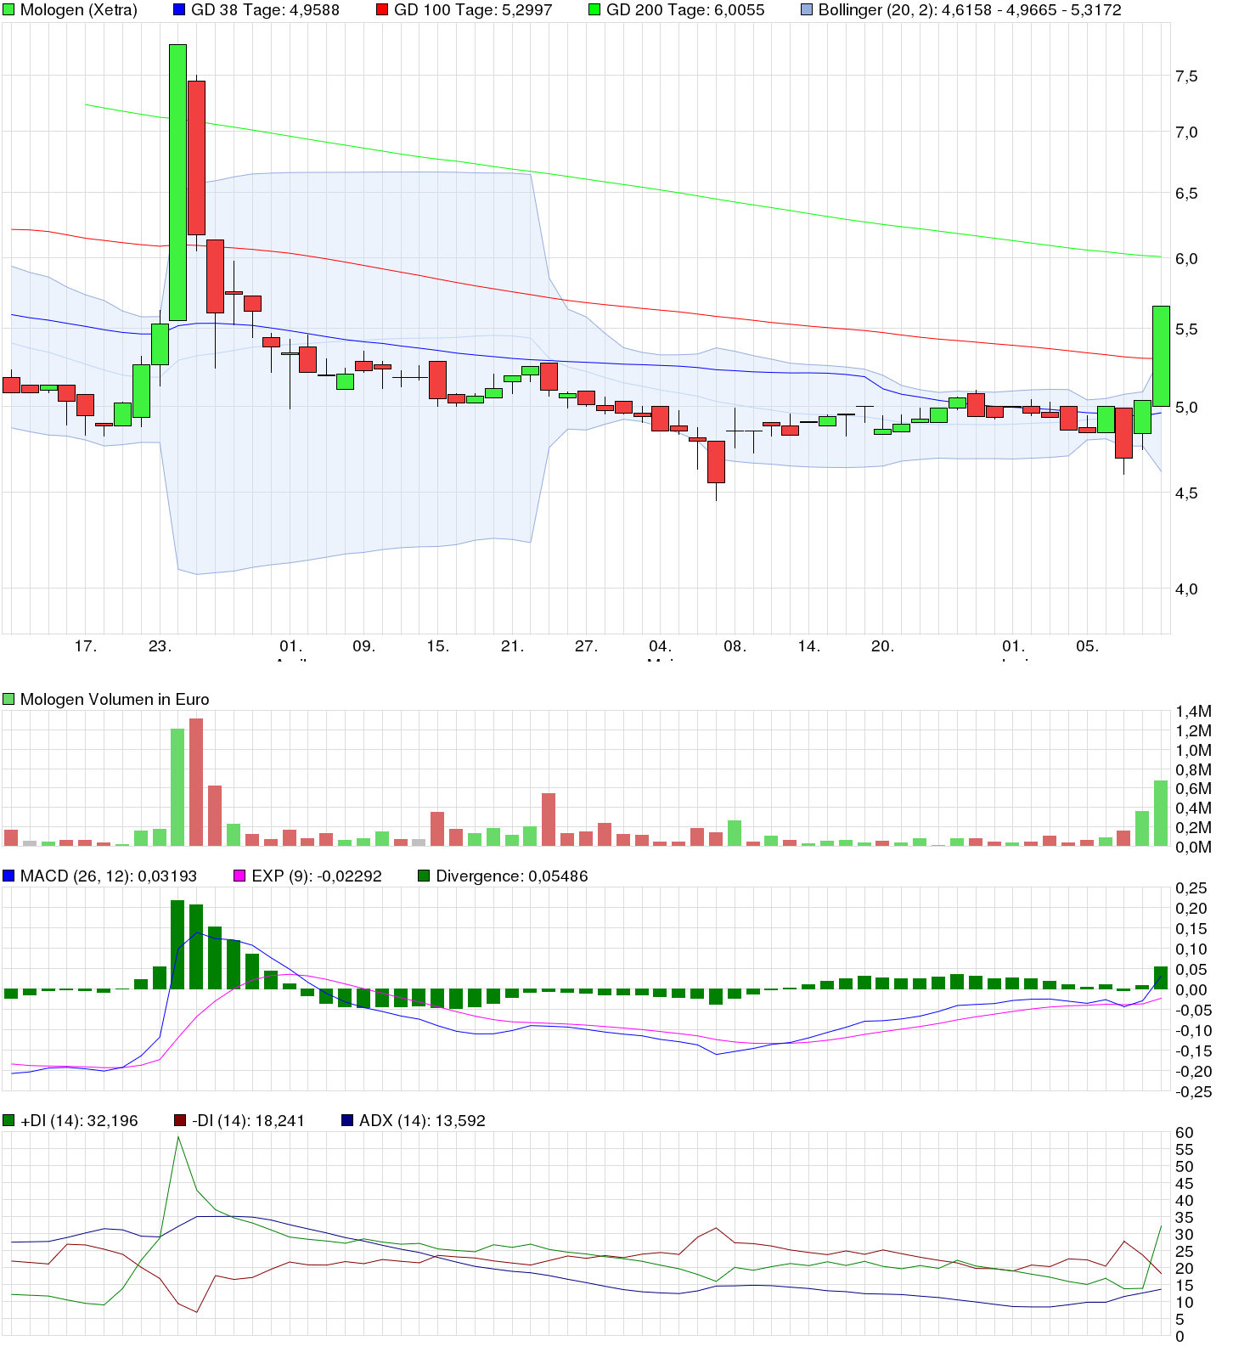This screenshot has width=1233, height=1352.
Task: Click the tallest green candlestick in the price chart
Action: pos(177,183)
